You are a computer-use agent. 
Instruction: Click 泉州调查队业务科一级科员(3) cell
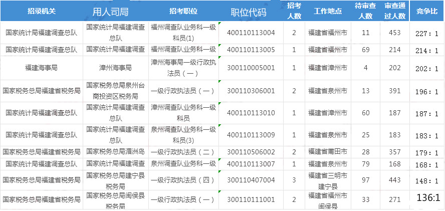tap(183, 135)
